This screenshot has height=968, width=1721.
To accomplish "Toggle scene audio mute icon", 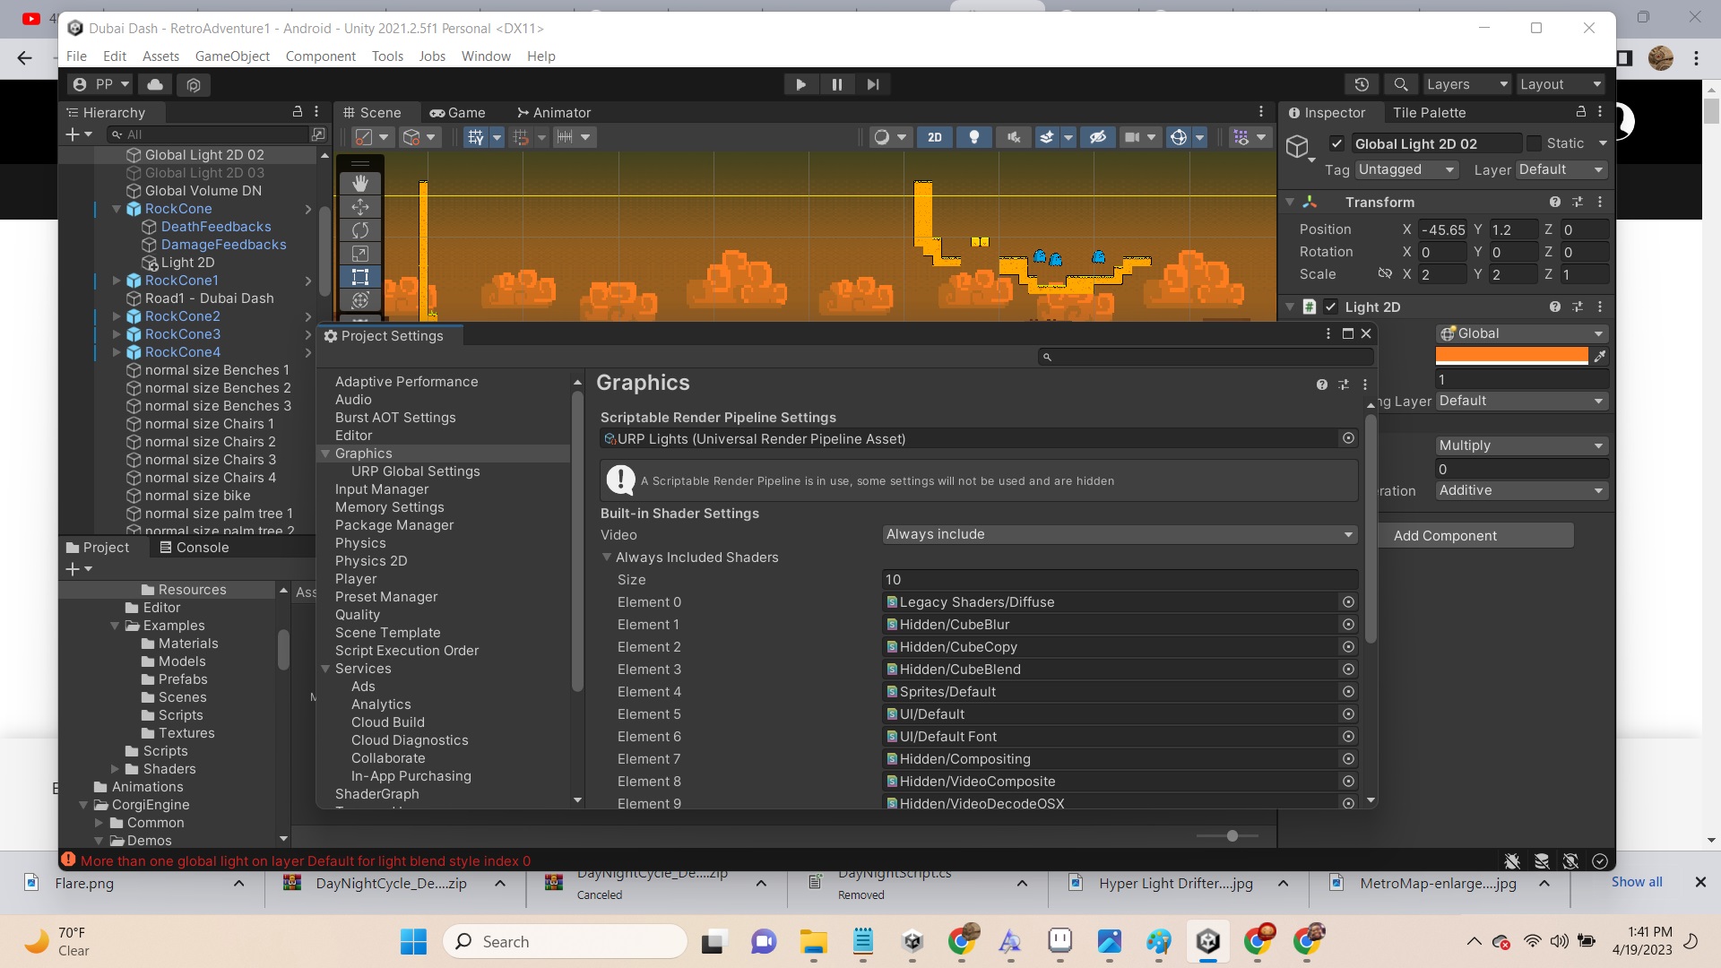I will coord(1014,137).
